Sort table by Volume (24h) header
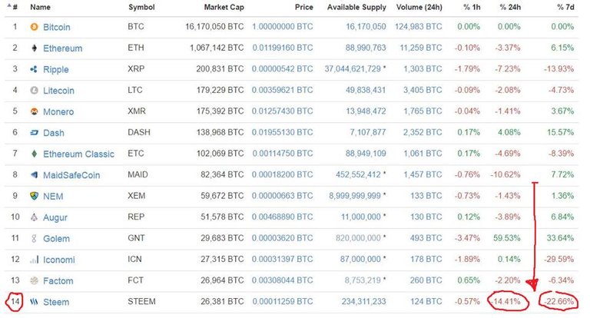Screen dimensions: 590x318 click(x=419, y=7)
